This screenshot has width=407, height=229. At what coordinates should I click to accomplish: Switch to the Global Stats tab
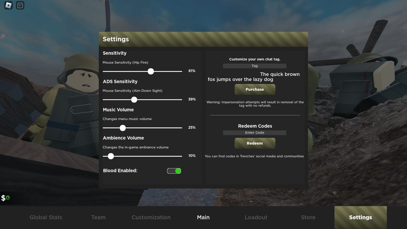(x=46, y=217)
